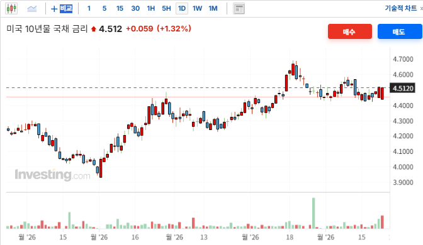This screenshot has height=245, width=423.
Task: Select the 1M interval
Action: pyautogui.click(x=213, y=9)
